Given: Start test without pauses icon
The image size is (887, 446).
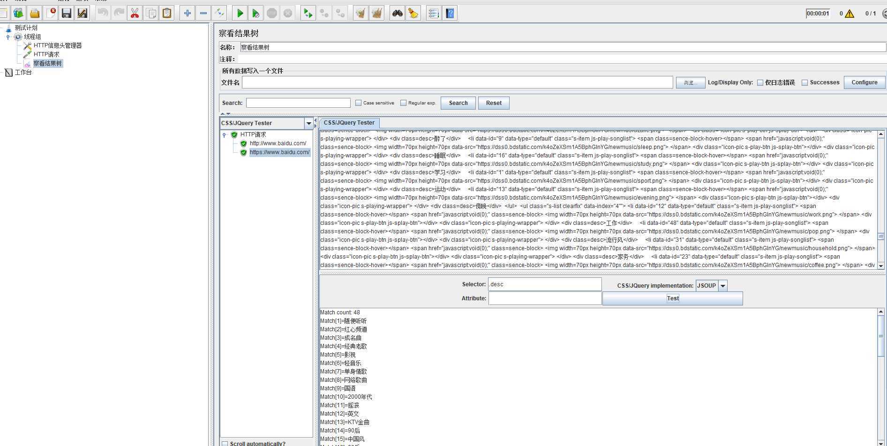Looking at the screenshot, I should click(256, 13).
